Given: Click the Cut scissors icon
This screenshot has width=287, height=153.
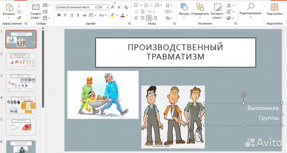Looking at the screenshot, I should point(19,6).
